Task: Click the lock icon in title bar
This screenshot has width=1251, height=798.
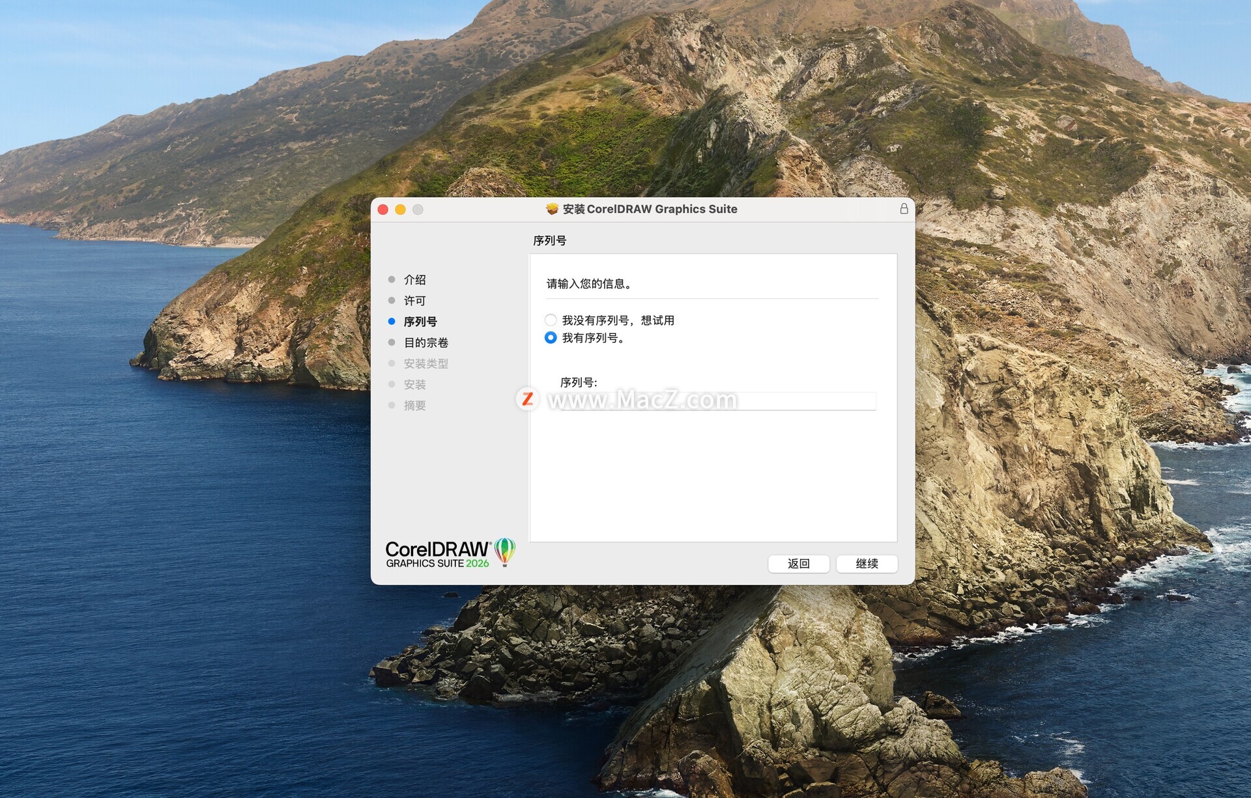Action: (x=904, y=209)
